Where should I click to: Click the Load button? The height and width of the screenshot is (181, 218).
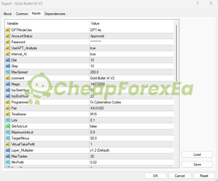click(197, 155)
